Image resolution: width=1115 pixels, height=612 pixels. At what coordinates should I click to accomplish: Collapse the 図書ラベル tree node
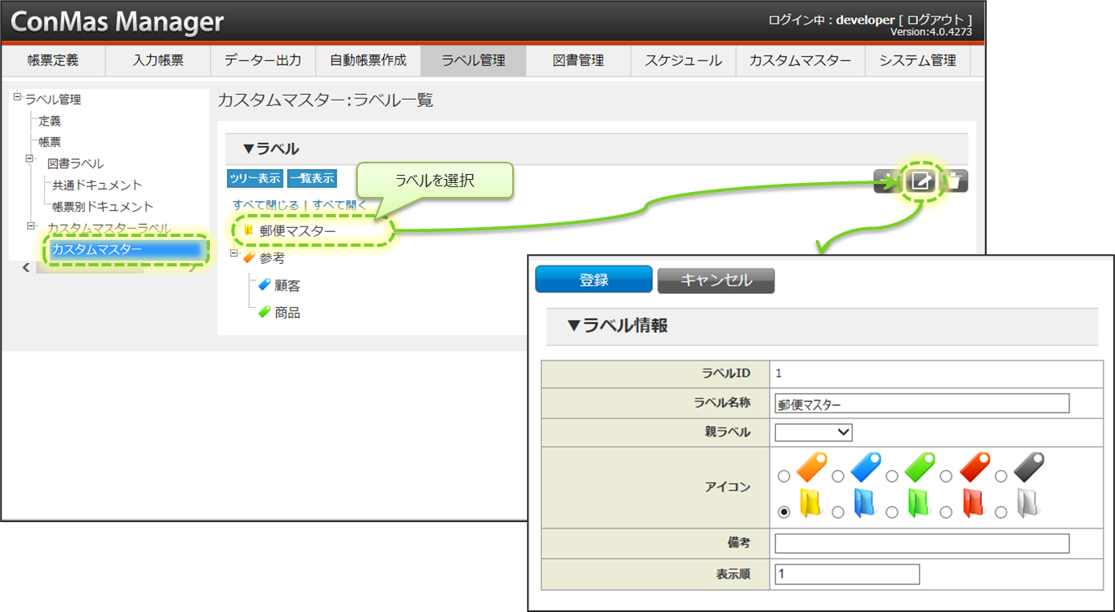click(31, 159)
